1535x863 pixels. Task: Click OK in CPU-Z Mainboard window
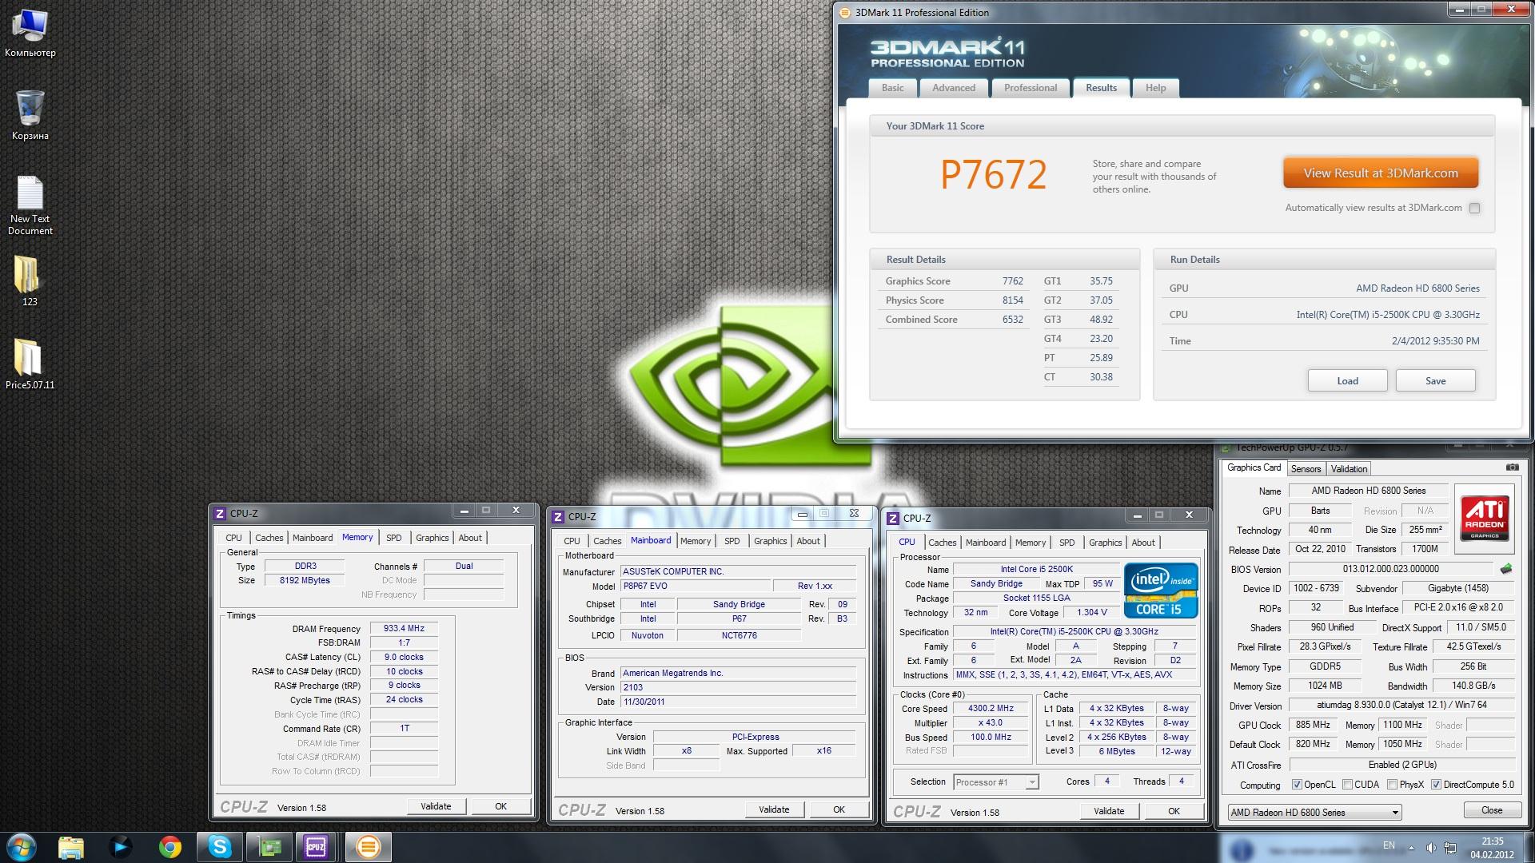[x=839, y=809]
